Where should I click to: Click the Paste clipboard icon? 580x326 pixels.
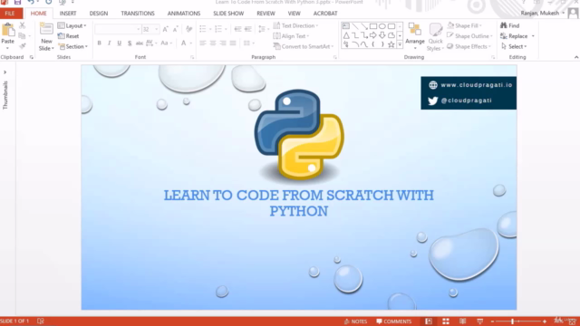tap(8, 30)
